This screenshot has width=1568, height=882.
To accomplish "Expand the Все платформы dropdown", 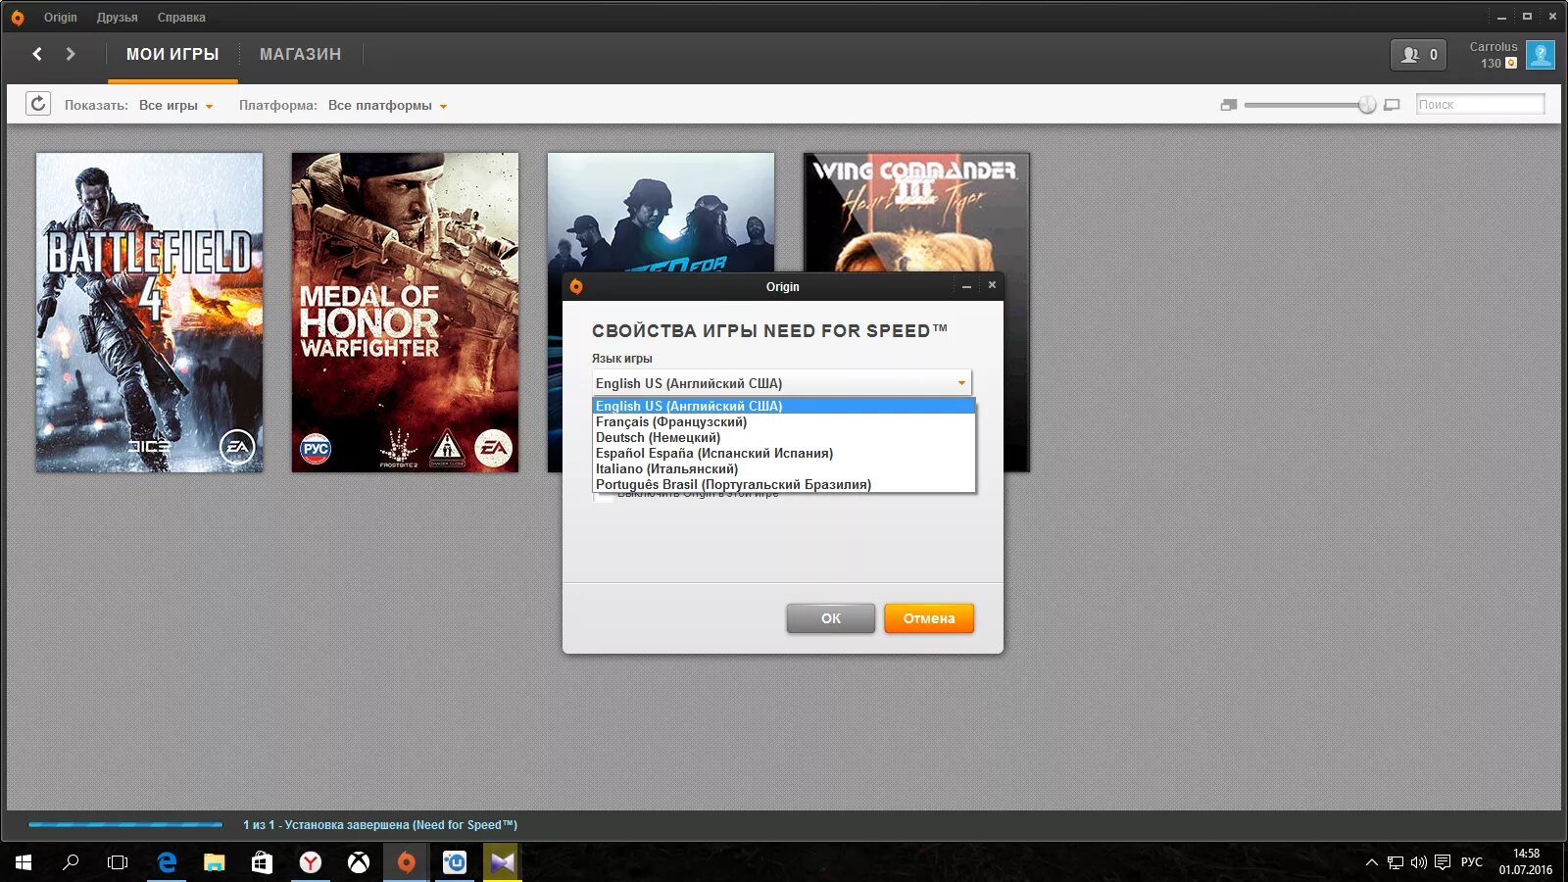I will coord(388,106).
